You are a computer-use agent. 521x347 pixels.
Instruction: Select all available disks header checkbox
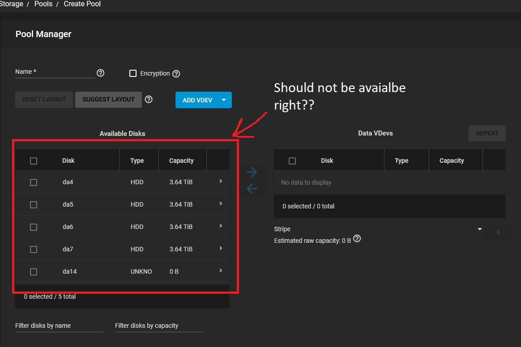(34, 161)
